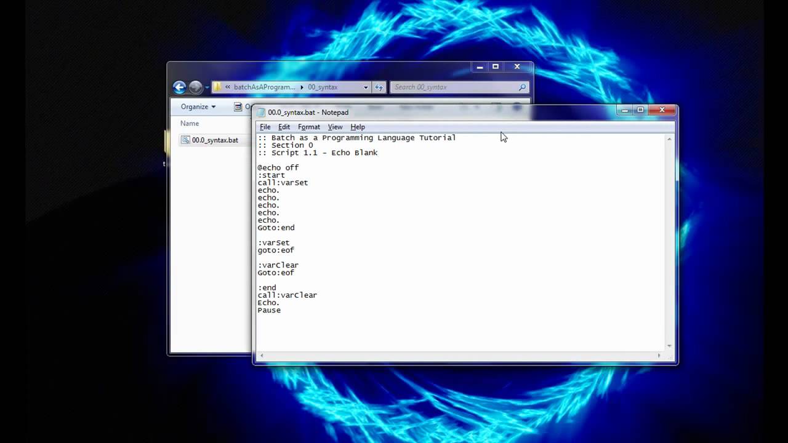
Task: Minimize the Notepad window
Action: coord(625,110)
